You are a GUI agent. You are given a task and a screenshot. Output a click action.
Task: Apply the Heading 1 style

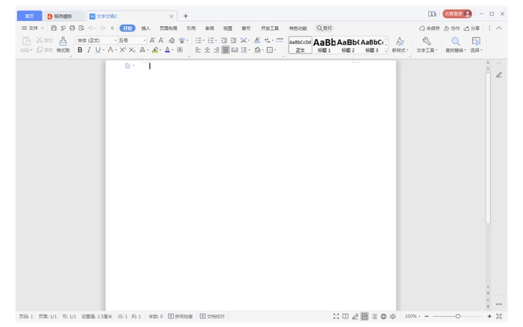click(x=324, y=45)
